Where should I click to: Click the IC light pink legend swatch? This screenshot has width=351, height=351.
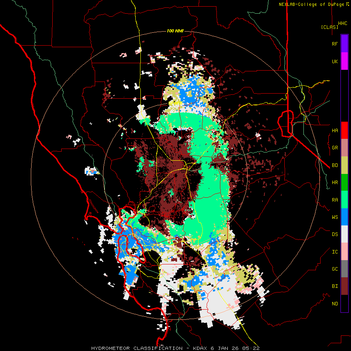point(344,252)
